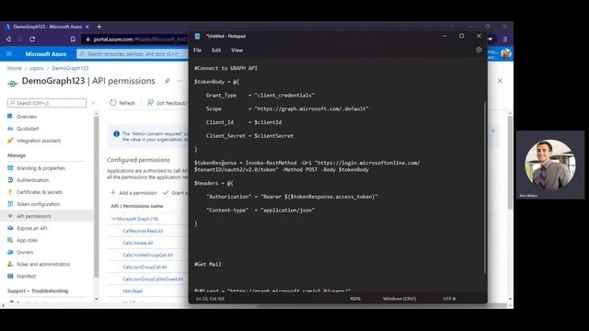Open Quickstart in the sidebar
This screenshot has width=589, height=331.
pyautogui.click(x=28, y=129)
